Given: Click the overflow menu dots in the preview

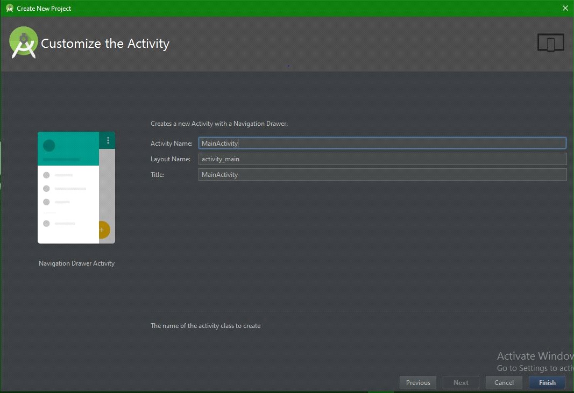Looking at the screenshot, I should pyautogui.click(x=108, y=140).
